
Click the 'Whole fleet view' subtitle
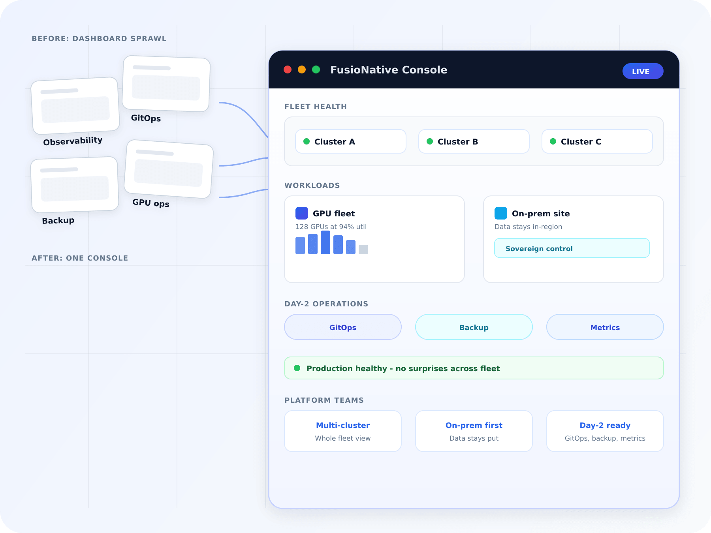coord(343,438)
